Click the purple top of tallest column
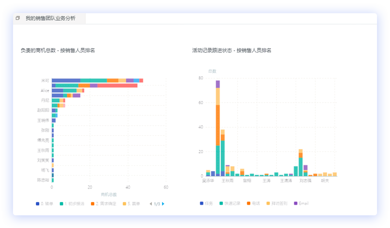This screenshot has height=228, width=390. point(218,84)
